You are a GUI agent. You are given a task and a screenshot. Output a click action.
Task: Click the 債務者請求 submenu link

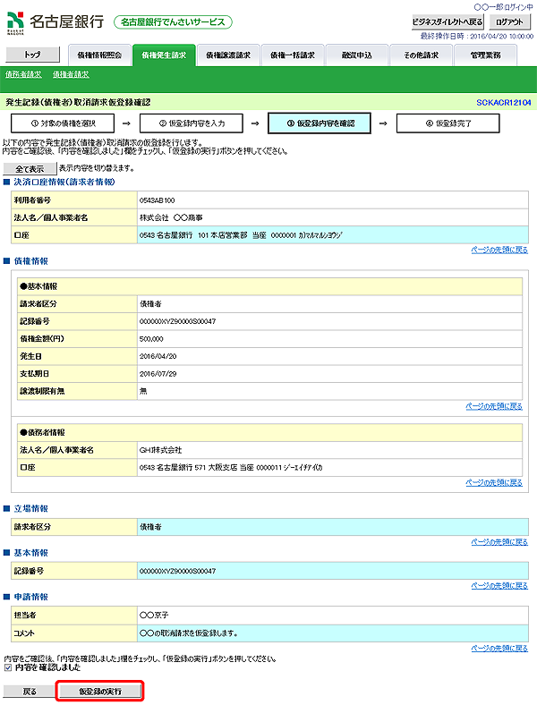click(23, 74)
